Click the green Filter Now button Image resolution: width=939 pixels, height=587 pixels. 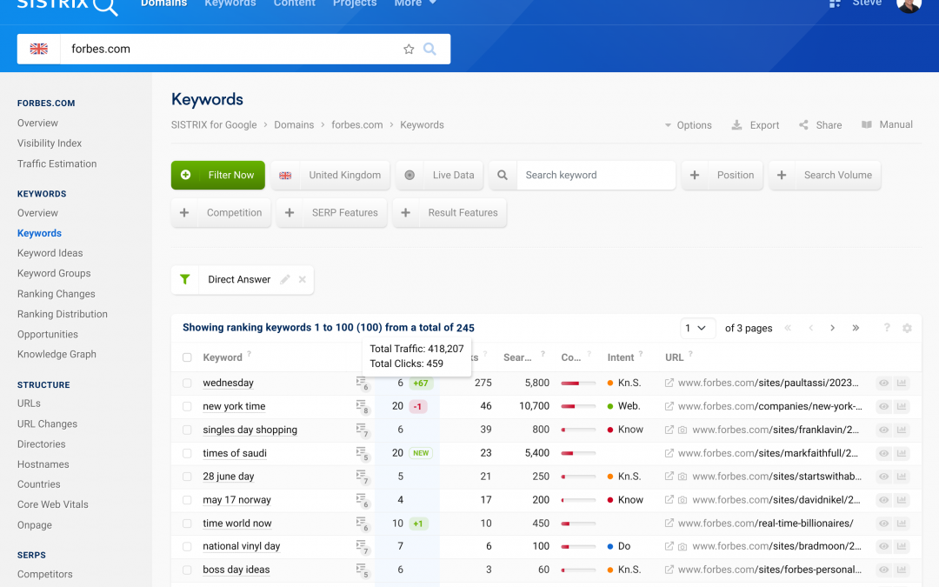tap(218, 175)
